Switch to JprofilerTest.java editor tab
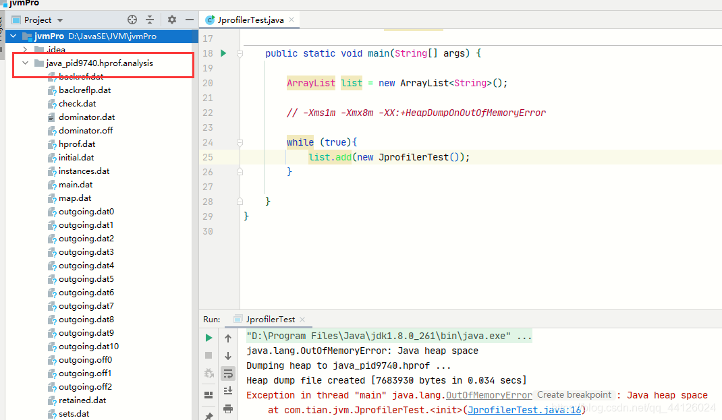The height and width of the screenshot is (420, 722). click(250, 20)
